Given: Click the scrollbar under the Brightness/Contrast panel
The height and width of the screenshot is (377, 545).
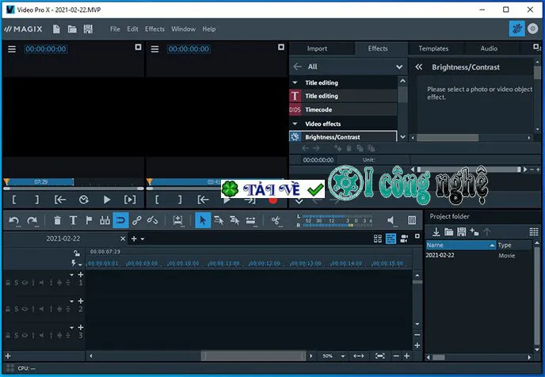Looking at the screenshot, I should tap(448, 138).
